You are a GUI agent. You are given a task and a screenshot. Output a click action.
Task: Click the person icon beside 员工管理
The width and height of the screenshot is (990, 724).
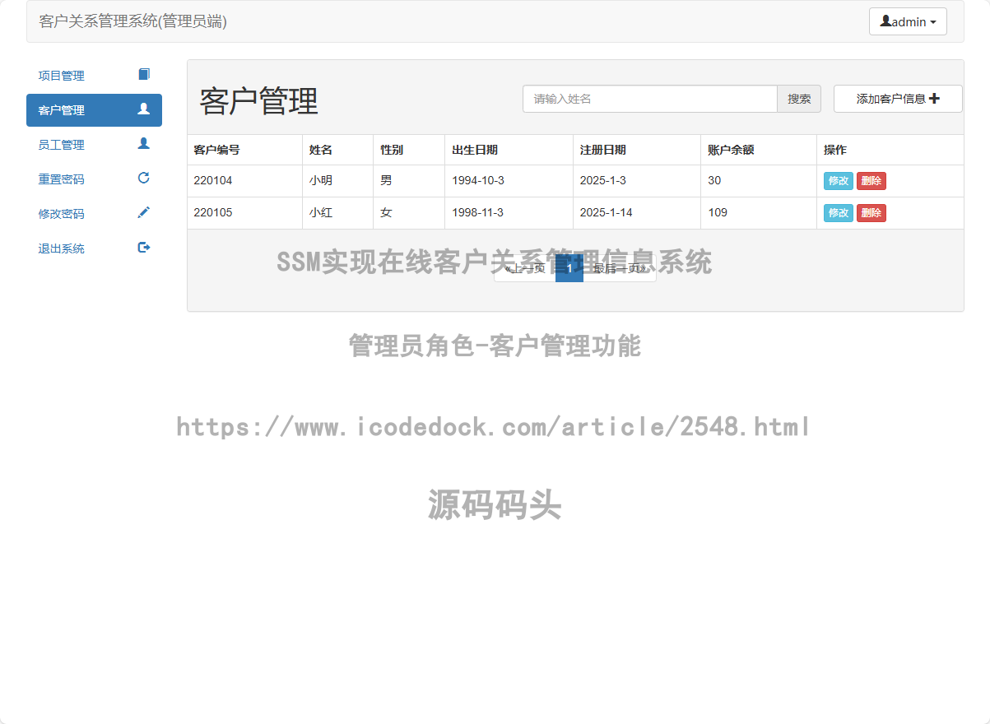pos(144,143)
